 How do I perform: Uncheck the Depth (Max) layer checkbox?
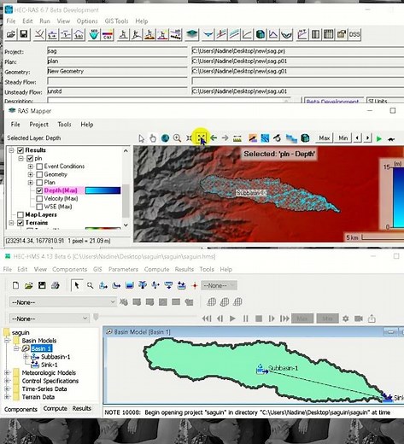(39, 190)
